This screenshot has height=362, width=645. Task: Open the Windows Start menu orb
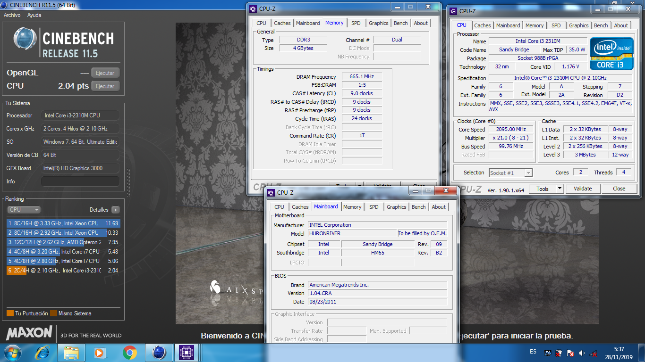click(x=12, y=353)
